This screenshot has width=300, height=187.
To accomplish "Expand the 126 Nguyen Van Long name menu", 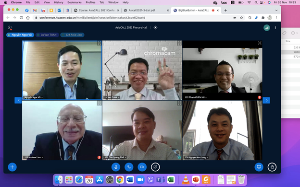I will tap(196, 157).
